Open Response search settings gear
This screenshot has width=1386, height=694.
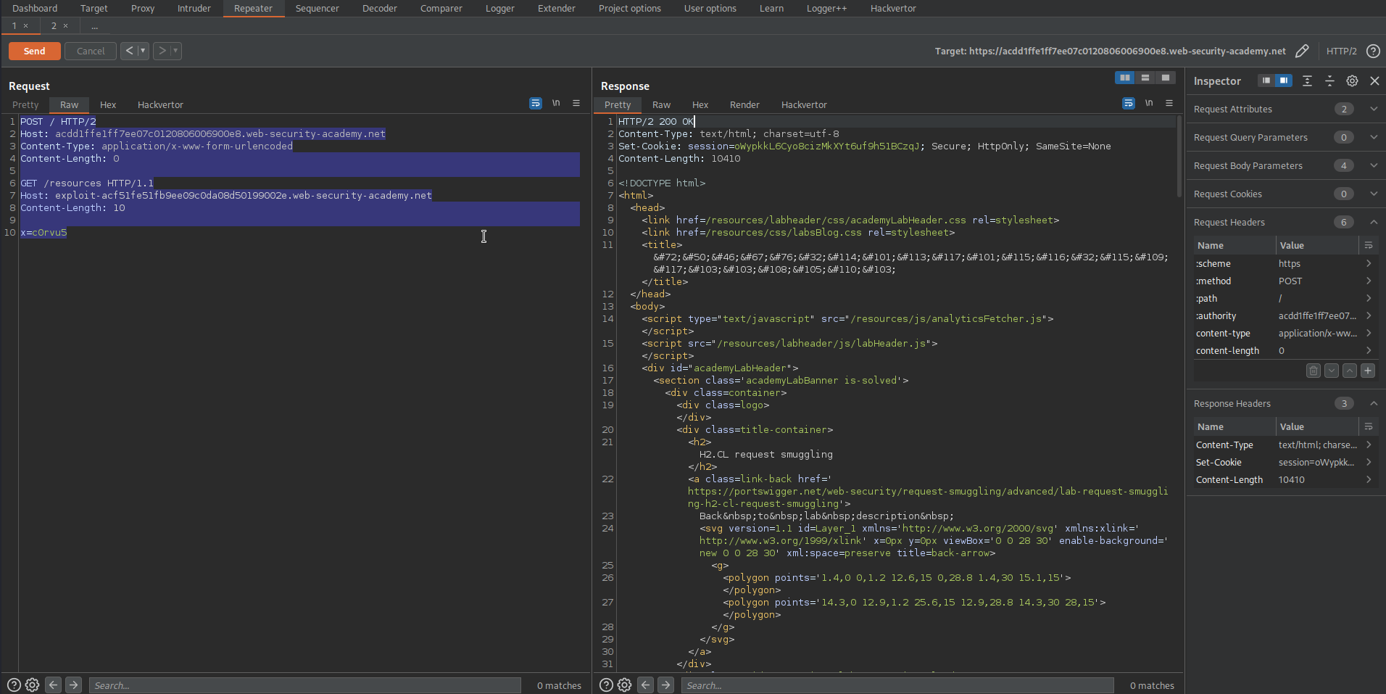click(624, 685)
